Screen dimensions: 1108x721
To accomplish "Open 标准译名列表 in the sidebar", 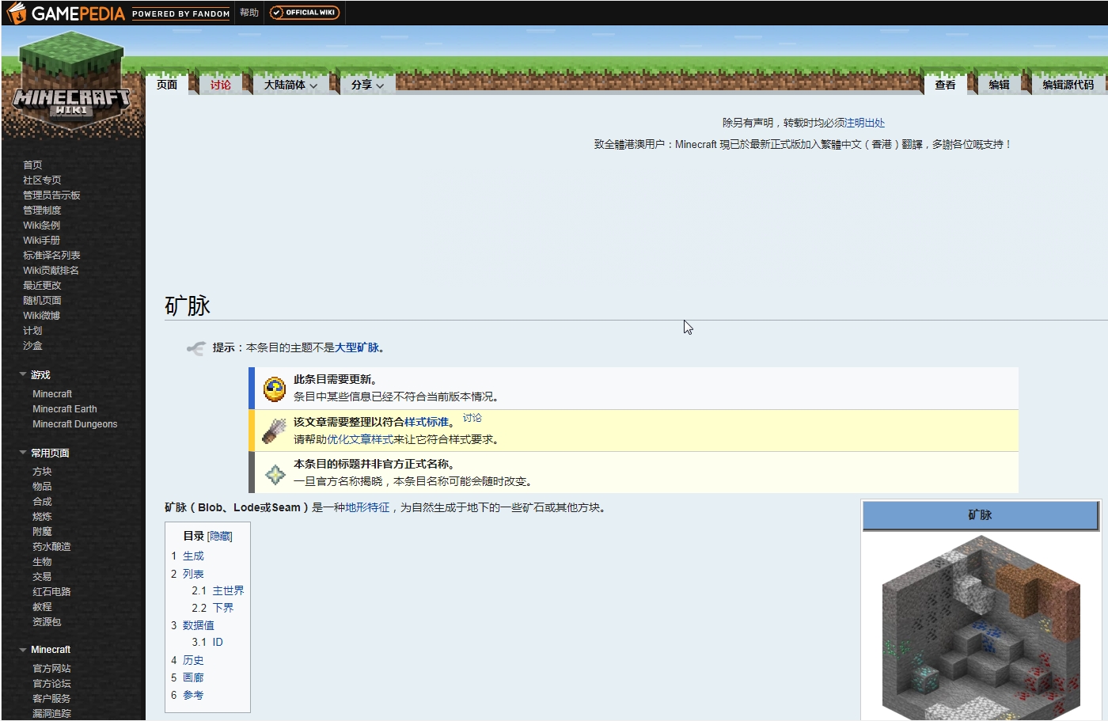I will [51, 256].
